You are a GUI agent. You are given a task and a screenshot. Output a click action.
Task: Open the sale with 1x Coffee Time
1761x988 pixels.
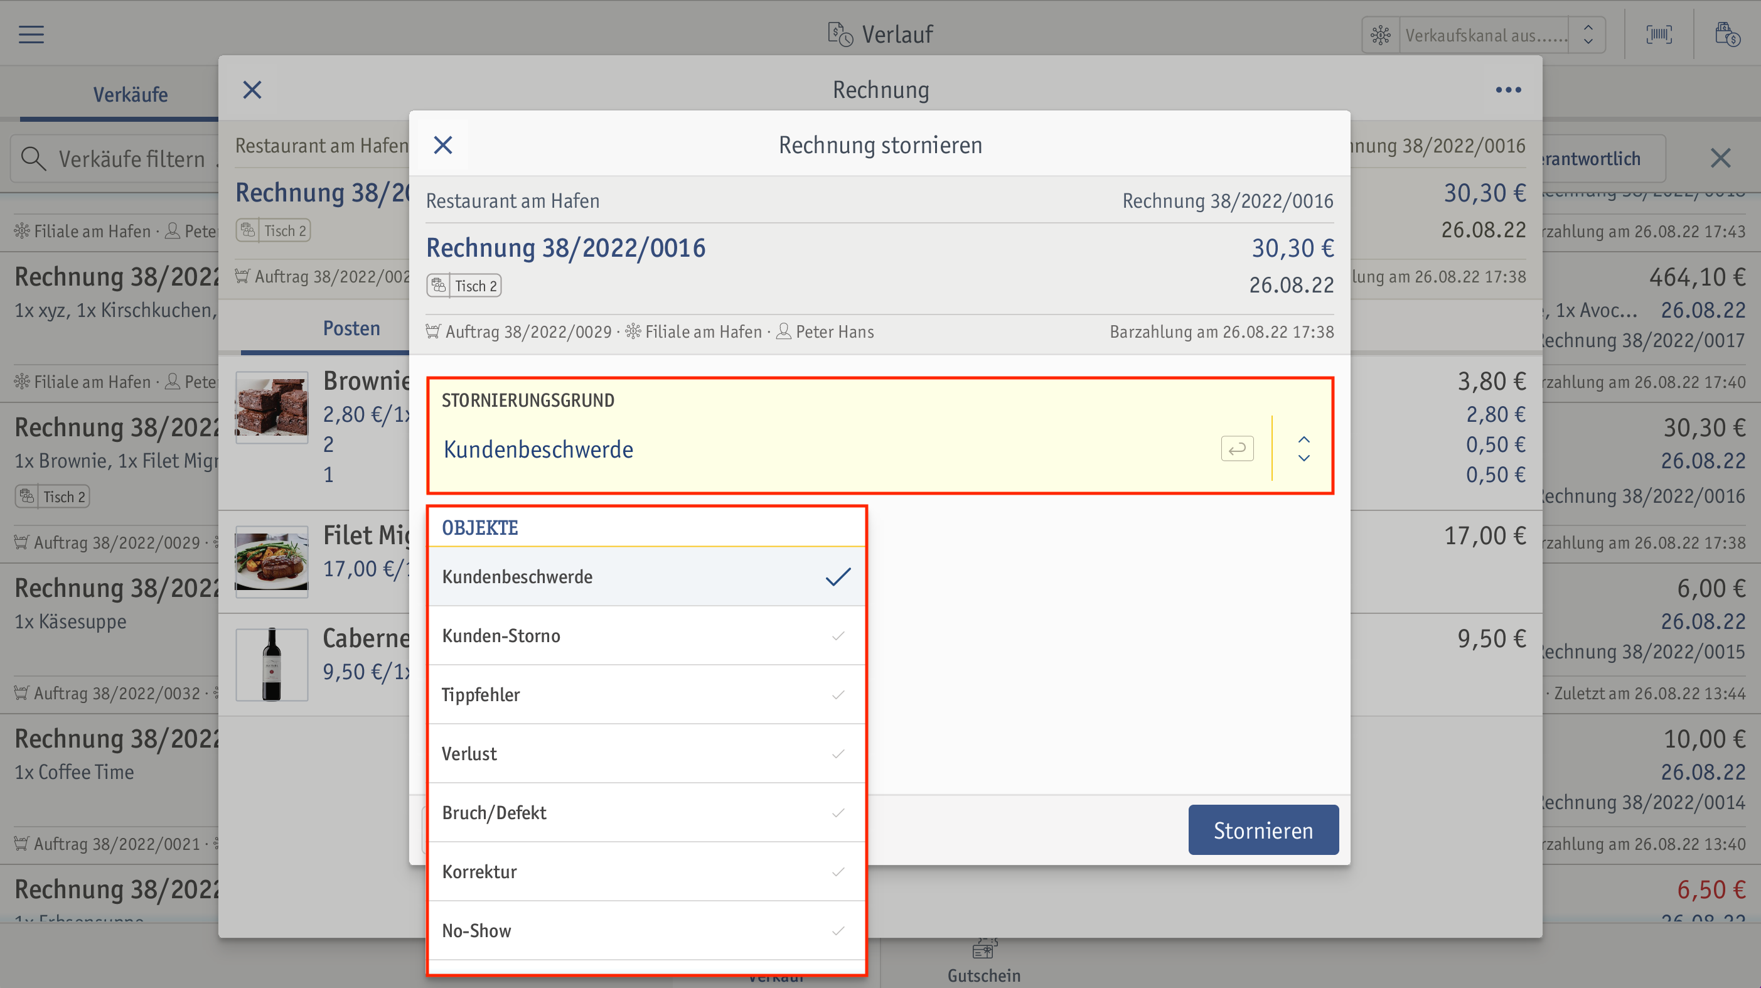click(109, 790)
